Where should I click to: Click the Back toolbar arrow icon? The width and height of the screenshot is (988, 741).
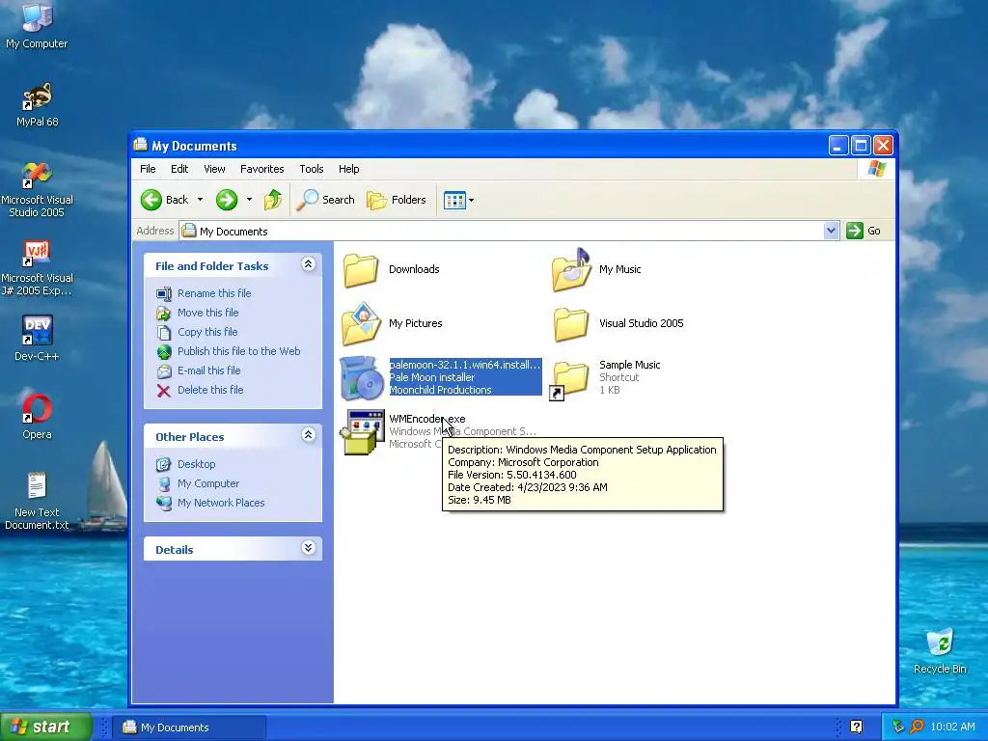coord(151,200)
